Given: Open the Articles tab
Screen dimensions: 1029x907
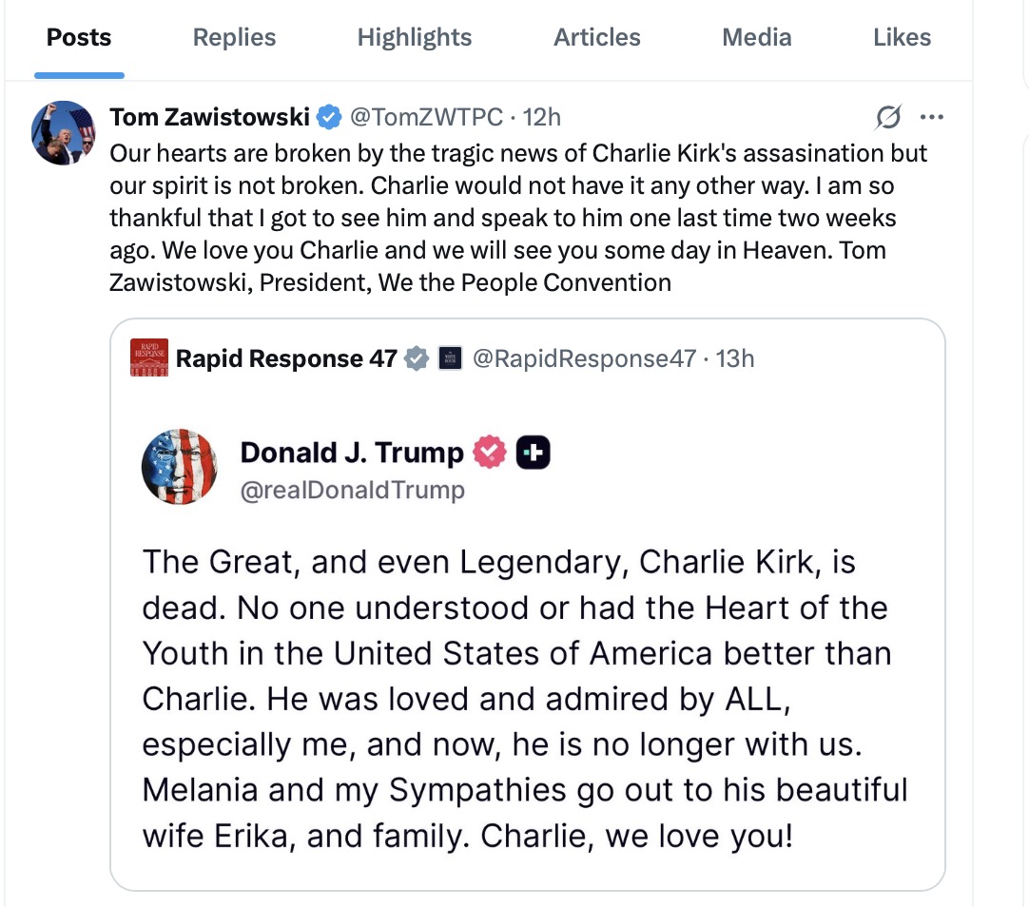Looking at the screenshot, I should click(x=596, y=37).
